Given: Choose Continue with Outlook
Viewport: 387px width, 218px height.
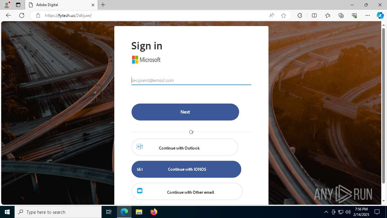Looking at the screenshot, I should click(x=185, y=147).
